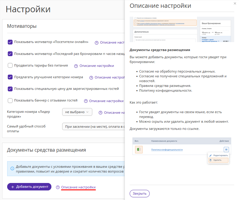Open the «Лидер продаж» category dropdown
This screenshot has height=200, width=239.
(x=77, y=112)
